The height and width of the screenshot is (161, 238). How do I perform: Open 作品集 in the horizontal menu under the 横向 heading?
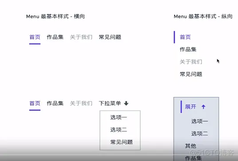tap(55, 37)
